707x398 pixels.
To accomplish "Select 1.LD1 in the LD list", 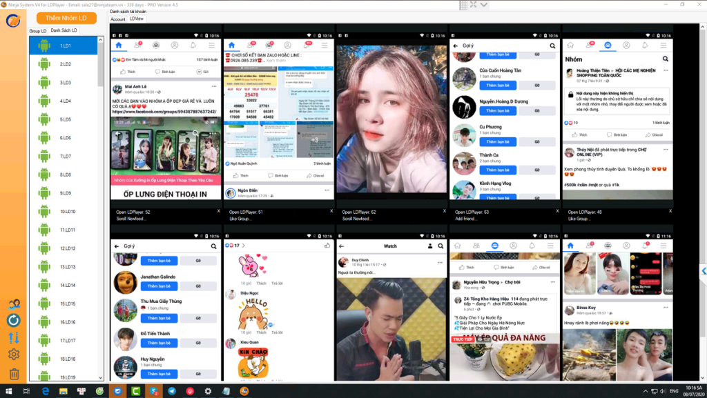I will pyautogui.click(x=63, y=46).
